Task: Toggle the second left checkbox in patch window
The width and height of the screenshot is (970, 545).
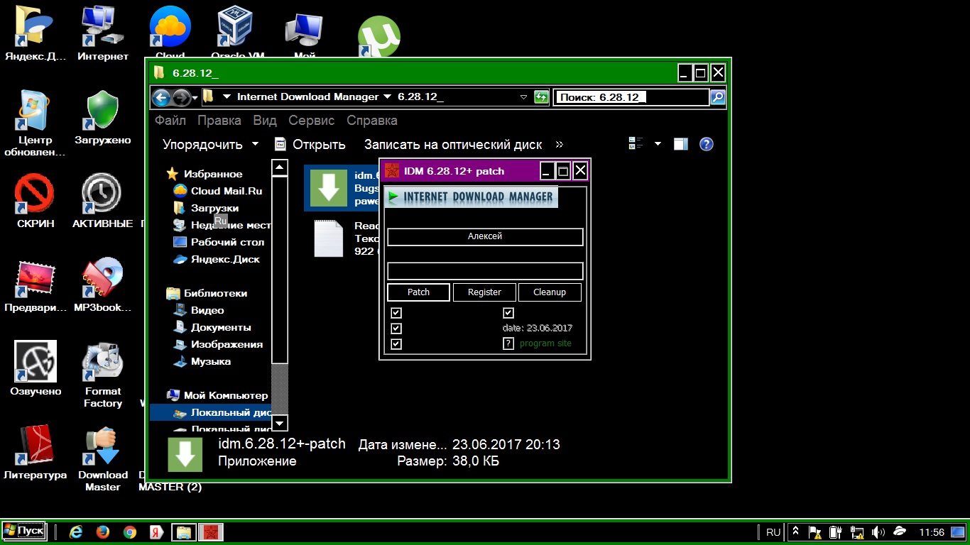Action: [x=396, y=329]
